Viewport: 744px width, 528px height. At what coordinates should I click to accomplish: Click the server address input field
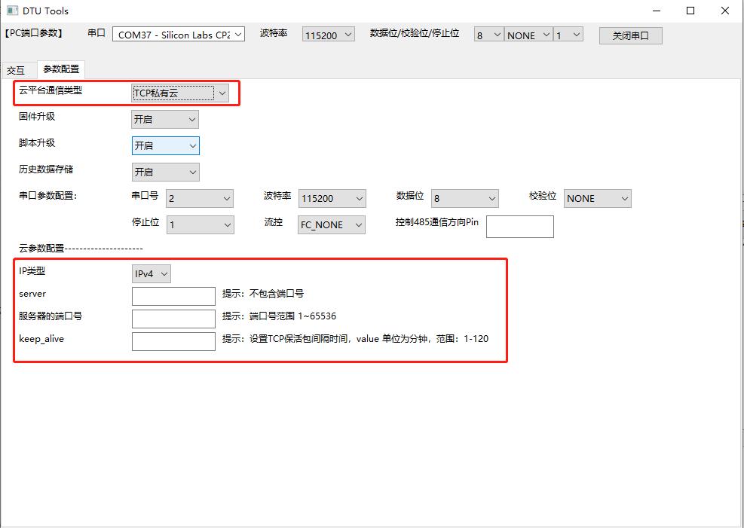click(173, 296)
